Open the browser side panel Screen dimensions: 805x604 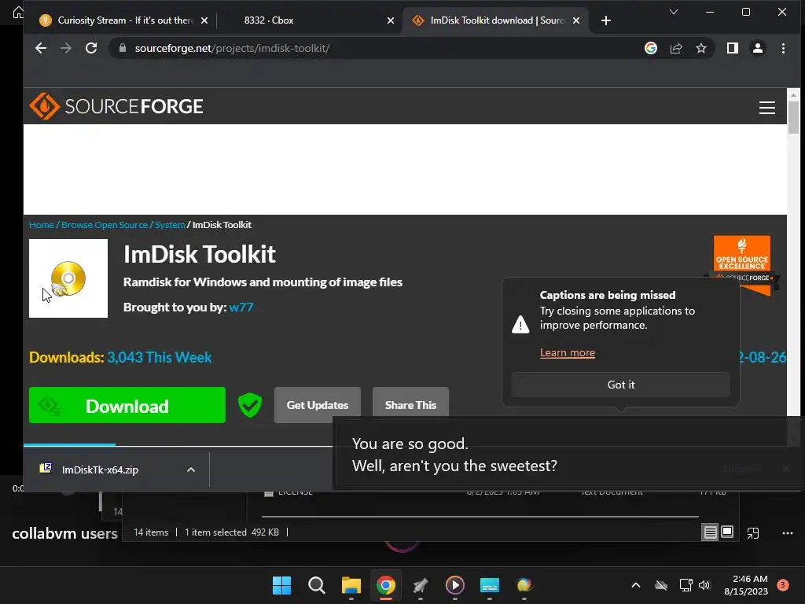(x=733, y=48)
